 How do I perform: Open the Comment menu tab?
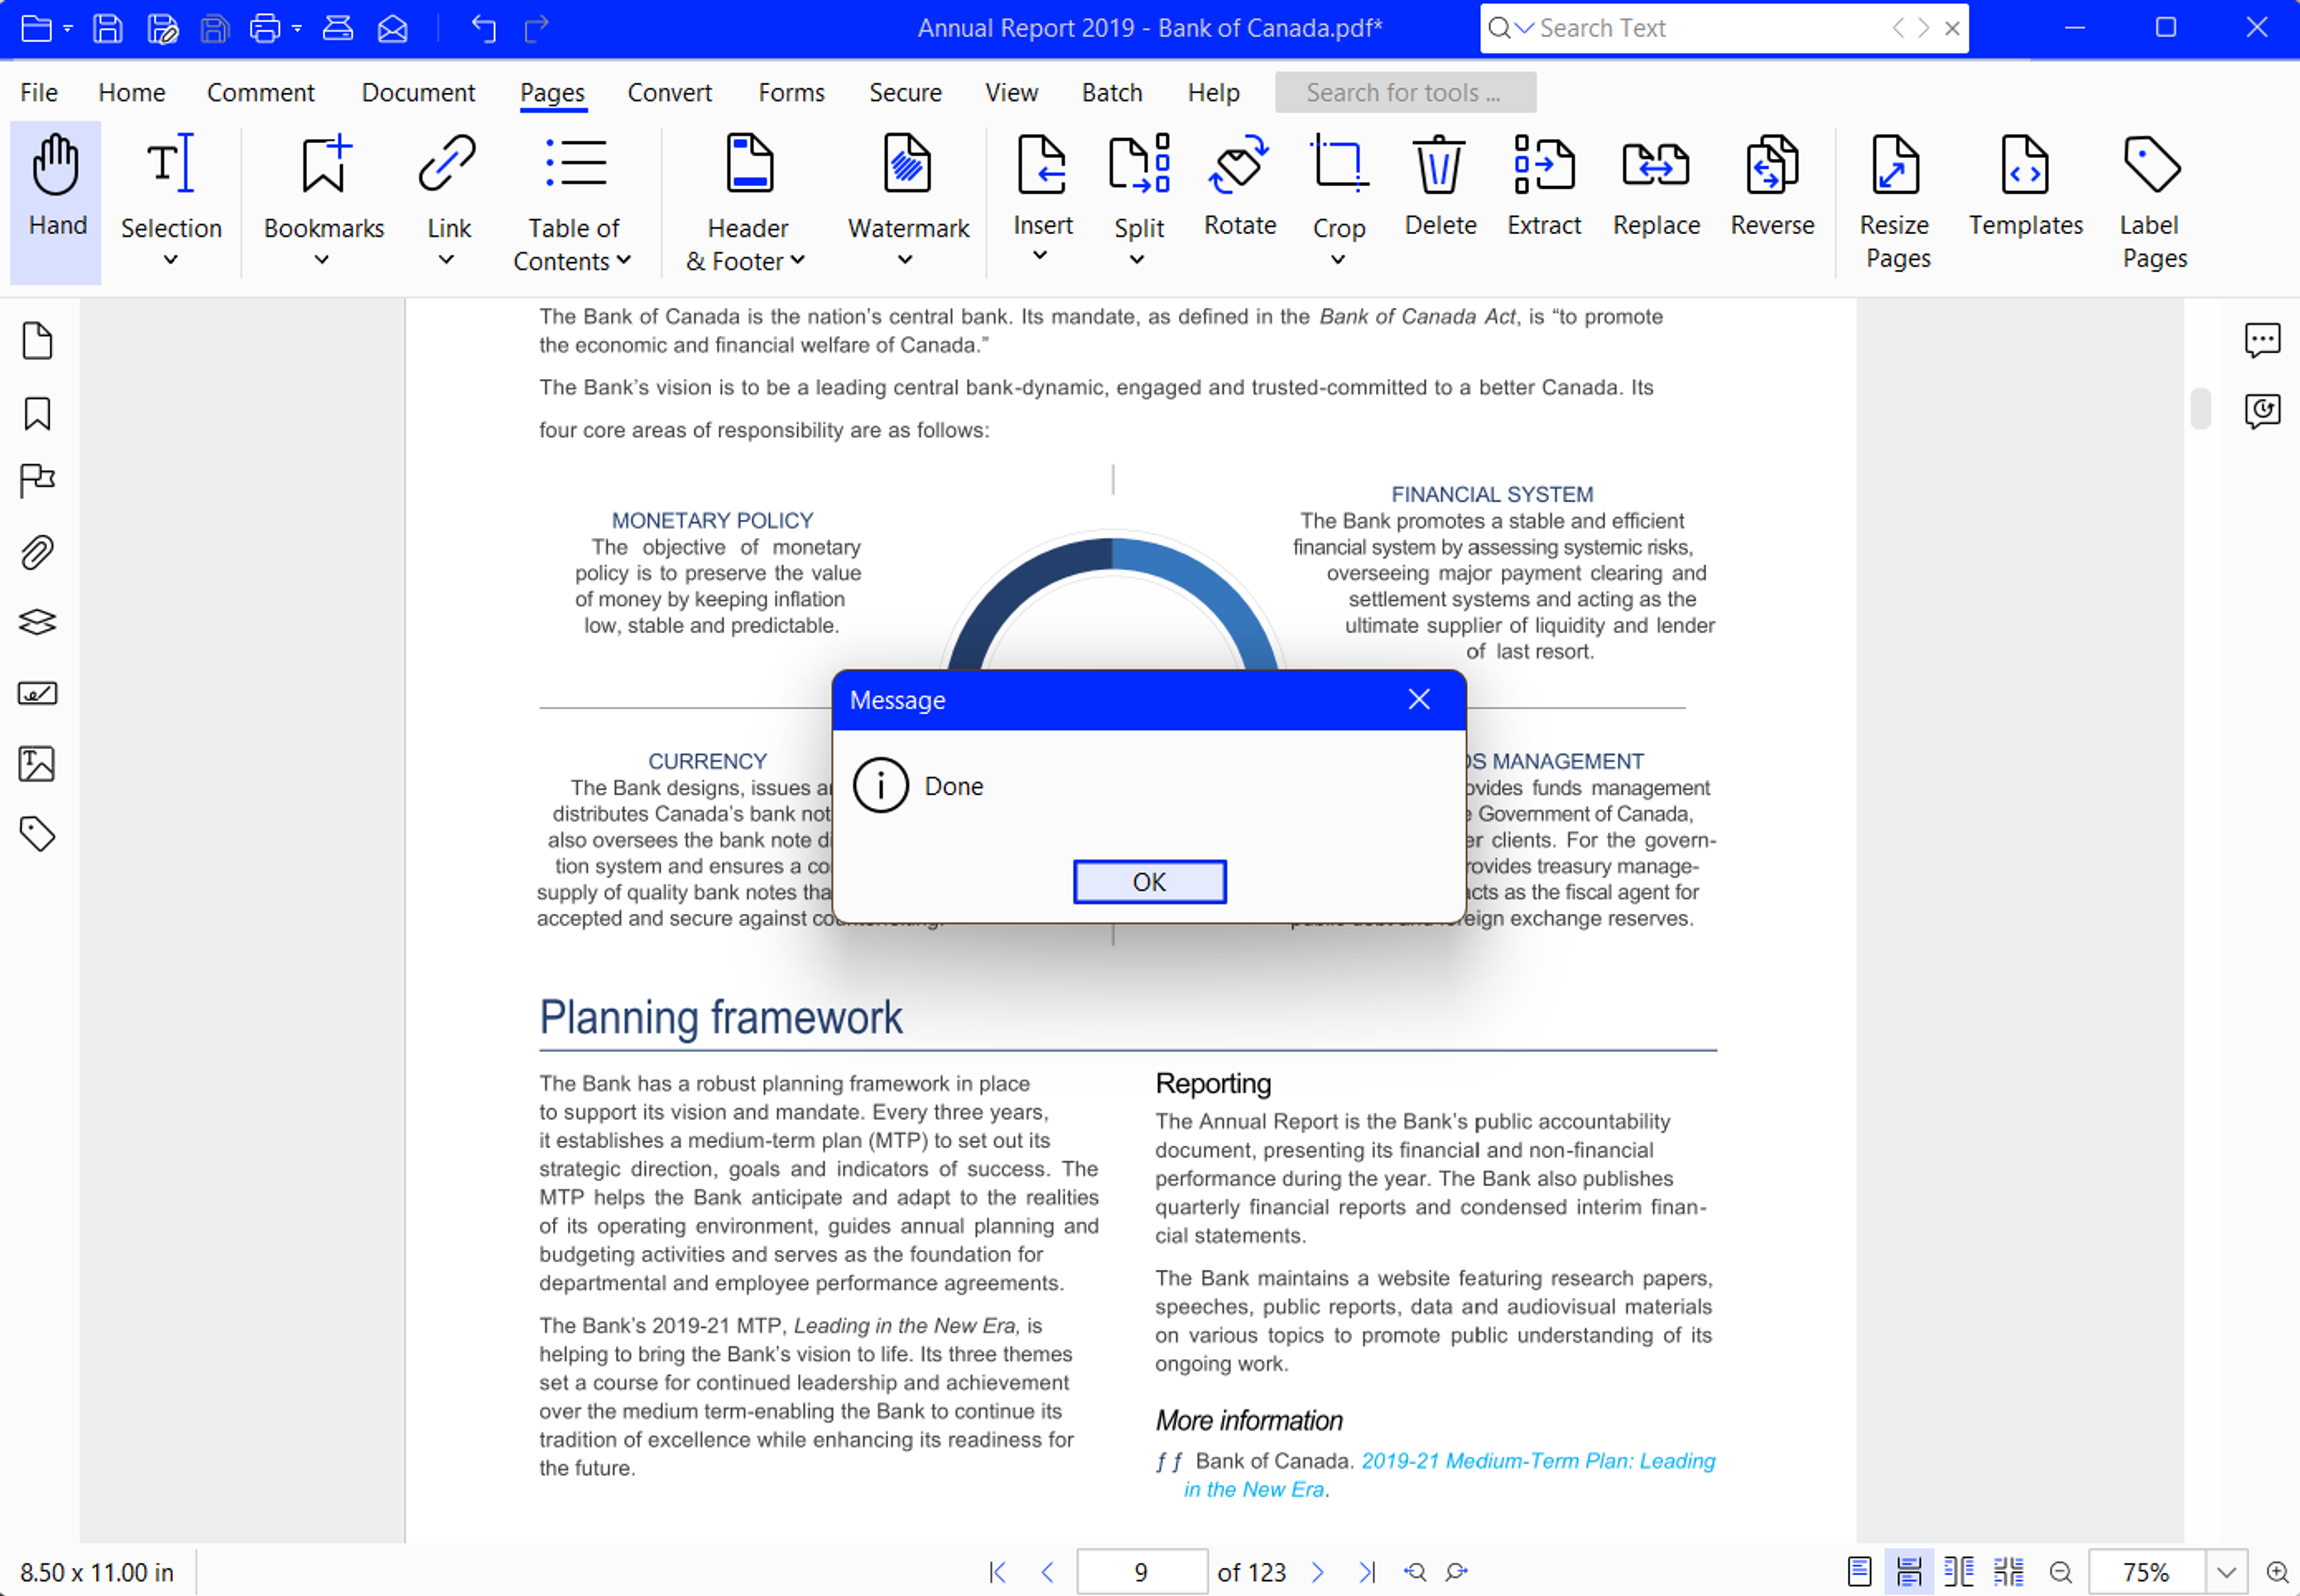click(259, 91)
